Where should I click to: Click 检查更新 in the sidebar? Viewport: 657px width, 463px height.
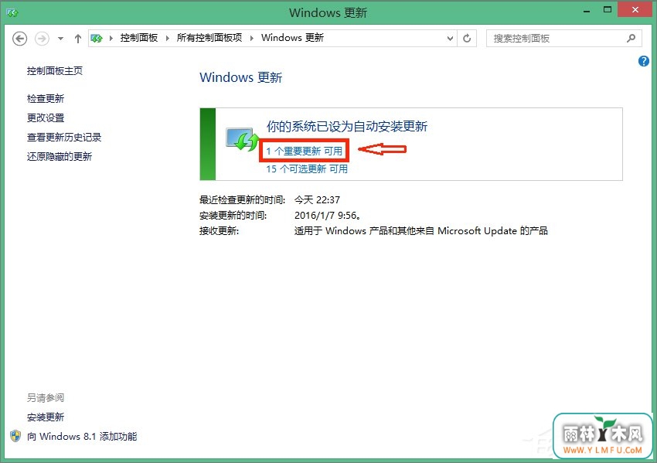[46, 98]
